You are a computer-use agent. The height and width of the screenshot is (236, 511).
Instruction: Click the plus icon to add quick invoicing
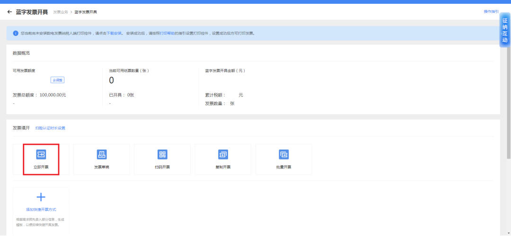point(41,197)
